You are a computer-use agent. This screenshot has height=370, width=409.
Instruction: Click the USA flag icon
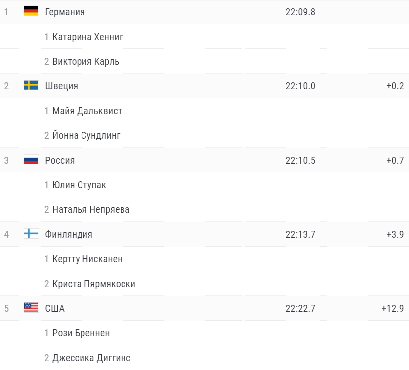31,308
